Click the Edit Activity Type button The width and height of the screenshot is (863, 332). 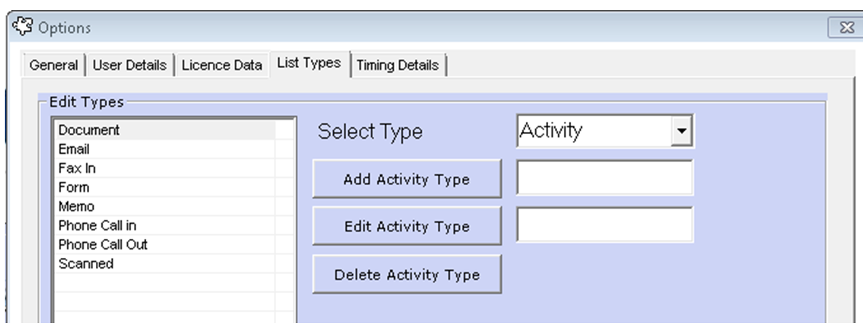click(407, 227)
